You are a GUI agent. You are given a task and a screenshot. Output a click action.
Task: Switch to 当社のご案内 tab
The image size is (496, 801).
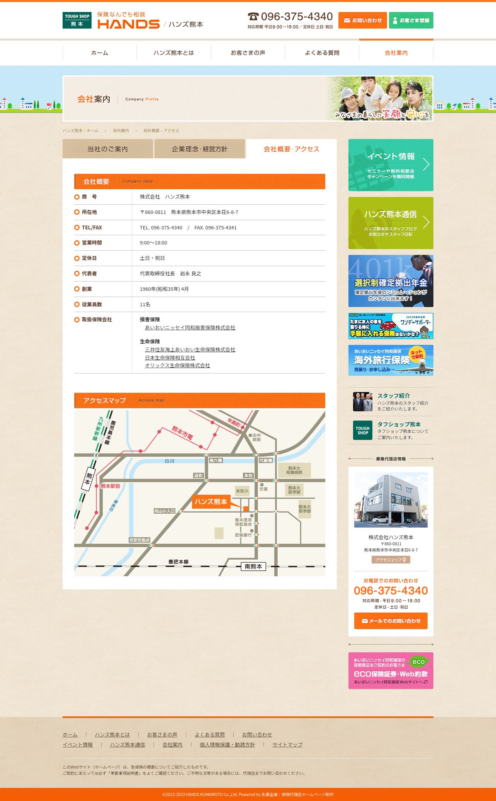(108, 149)
